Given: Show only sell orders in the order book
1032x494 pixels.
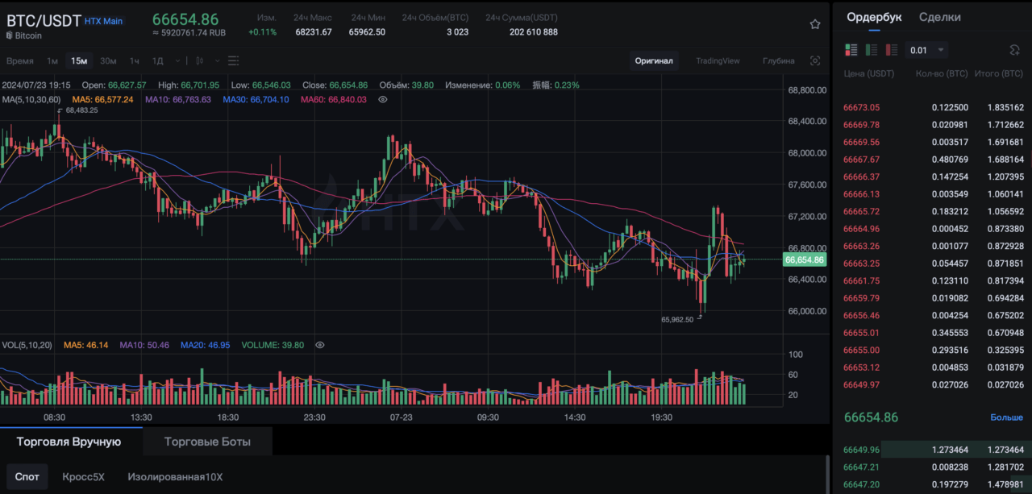Looking at the screenshot, I should pos(892,50).
